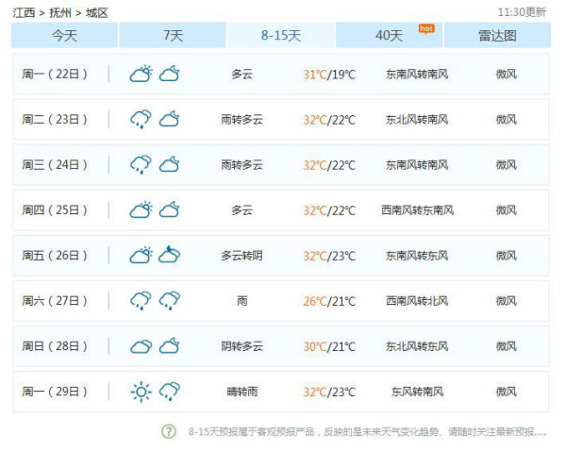The width and height of the screenshot is (566, 452).
Task: Click the date label 周一（29日）
Action: (x=55, y=392)
